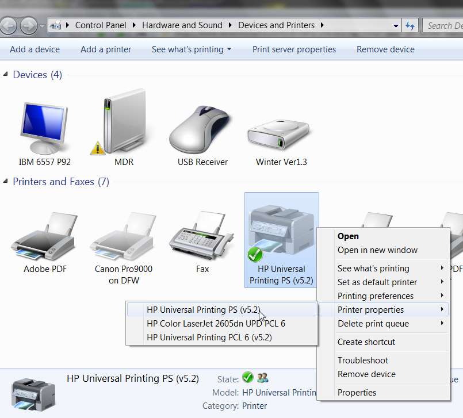The height and width of the screenshot is (418, 463).
Task: Go to Hardware and Sound breadcrumb
Action: 182,25
